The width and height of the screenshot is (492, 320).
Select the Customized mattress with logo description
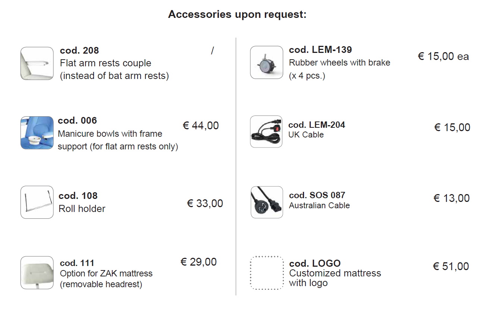pos(335,278)
